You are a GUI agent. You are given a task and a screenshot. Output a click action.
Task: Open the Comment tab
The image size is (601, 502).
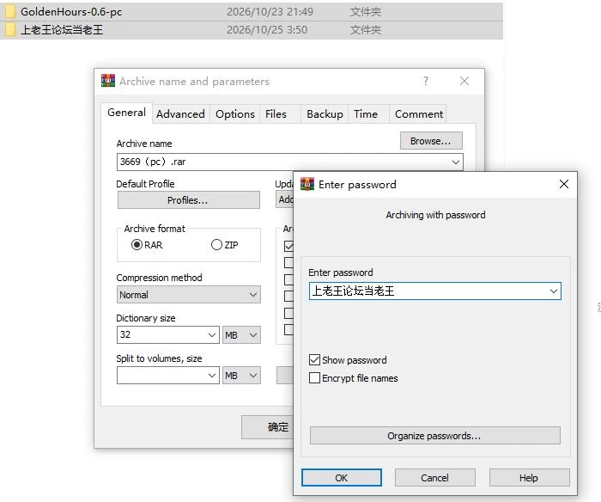(419, 114)
